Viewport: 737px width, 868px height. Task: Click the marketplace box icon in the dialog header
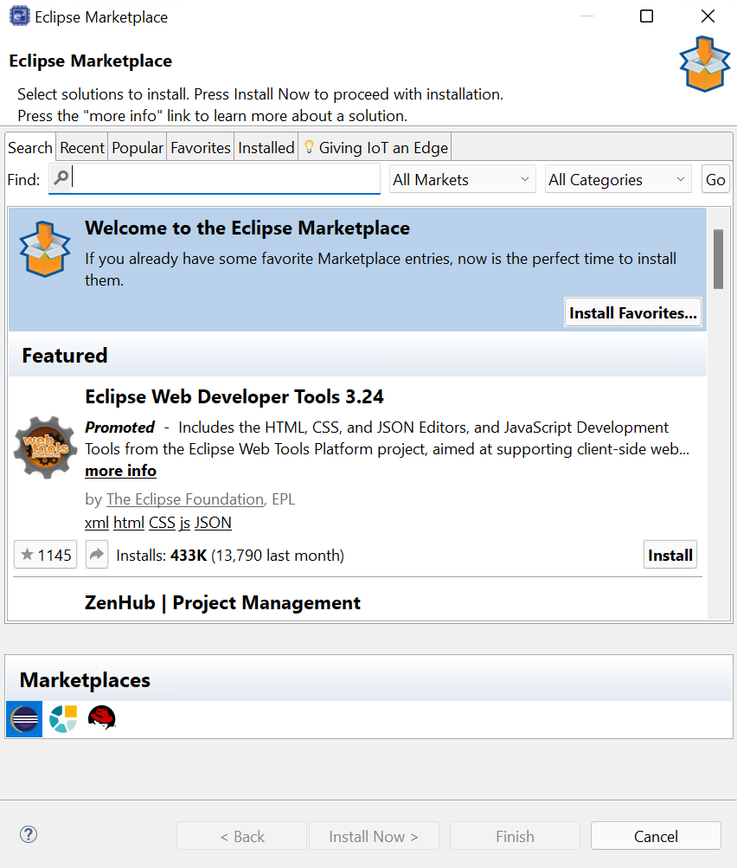(x=705, y=64)
